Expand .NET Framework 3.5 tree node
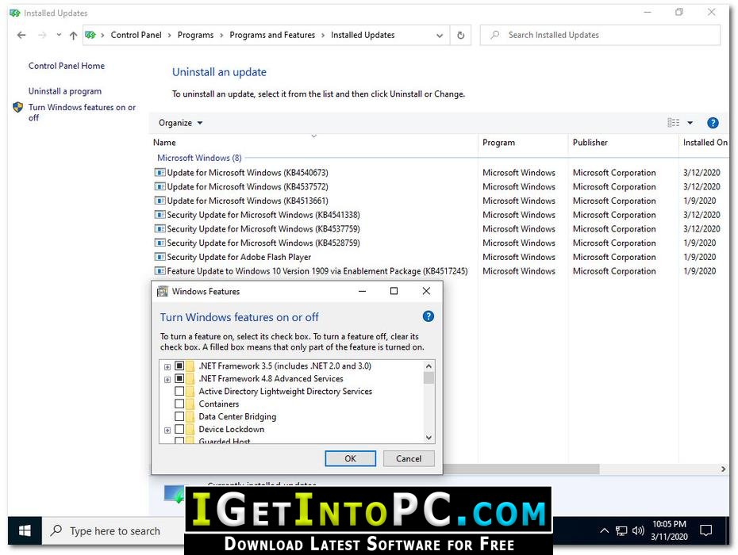Screen dimensions: 738x555 167,366
